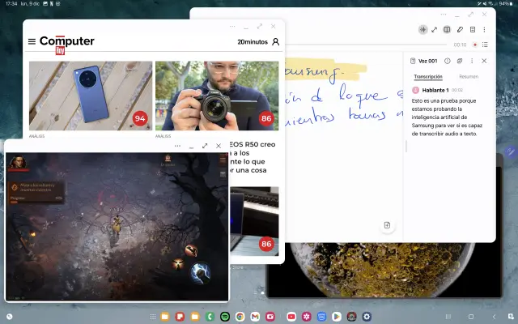Tap the character portrait in the game

point(18,162)
